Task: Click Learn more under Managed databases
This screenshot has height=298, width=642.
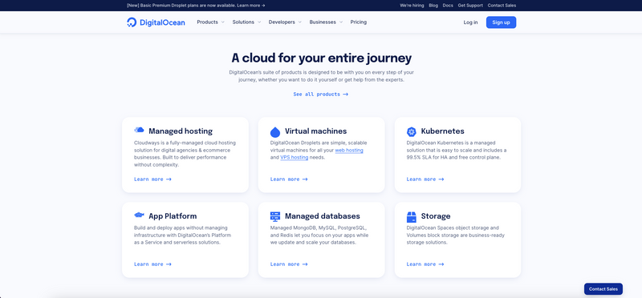Action: (x=289, y=264)
